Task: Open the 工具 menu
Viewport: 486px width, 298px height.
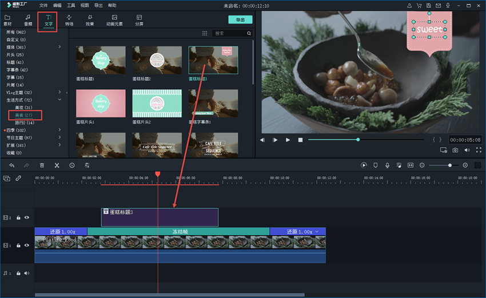Action: click(x=71, y=5)
